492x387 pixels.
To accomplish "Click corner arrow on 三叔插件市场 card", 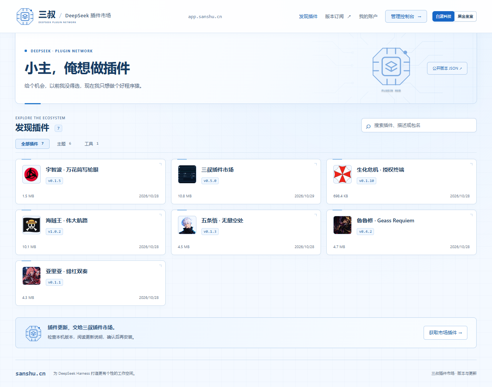I will (x=316, y=164).
